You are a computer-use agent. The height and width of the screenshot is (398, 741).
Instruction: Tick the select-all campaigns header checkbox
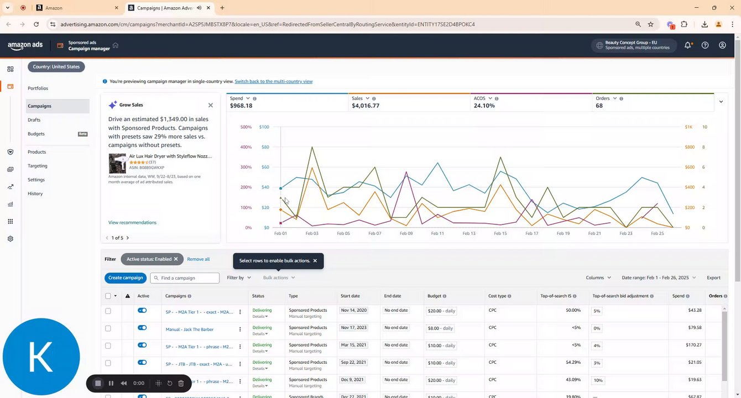[108, 296]
